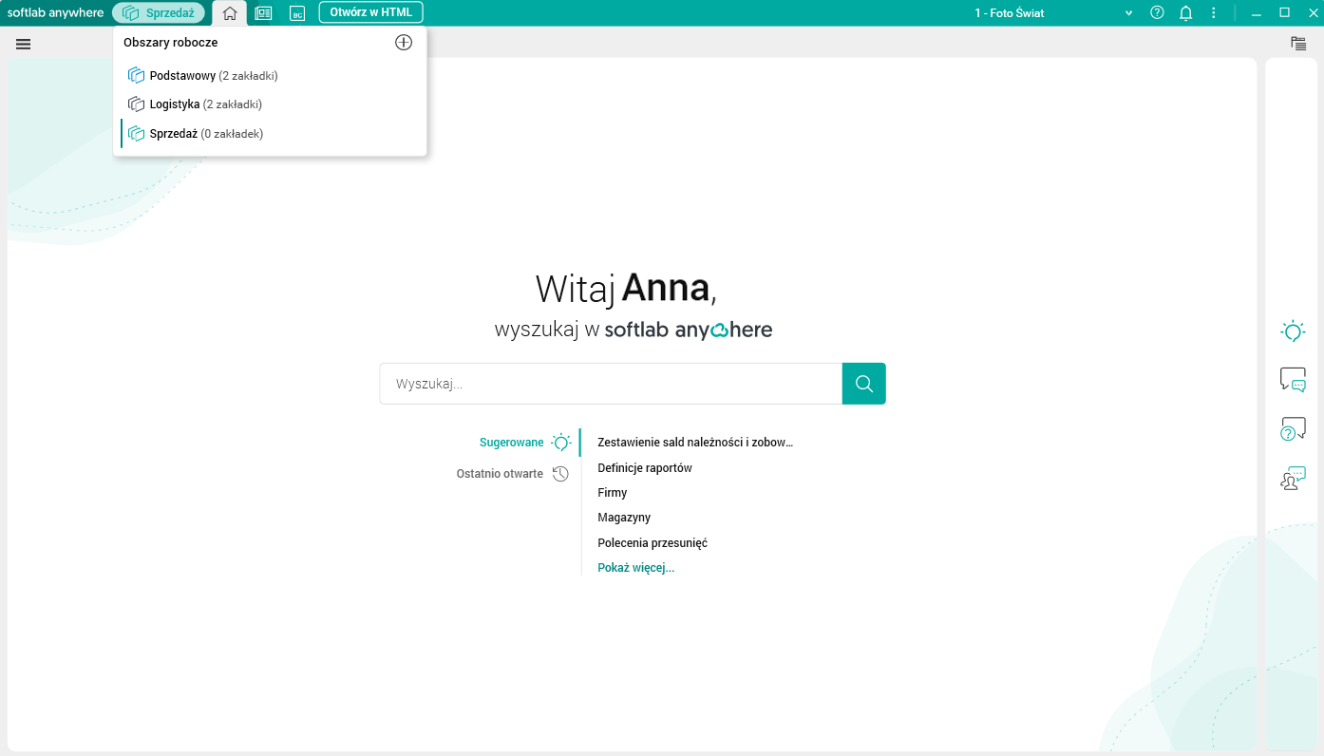Viewport: 1324px width, 756px height.
Task: Click the lightbulb icon beside Sugerowane
Action: [561, 443]
